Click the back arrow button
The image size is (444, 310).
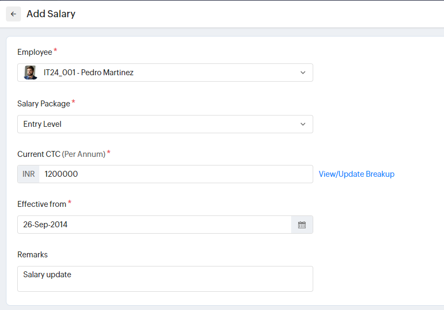pyautogui.click(x=13, y=14)
